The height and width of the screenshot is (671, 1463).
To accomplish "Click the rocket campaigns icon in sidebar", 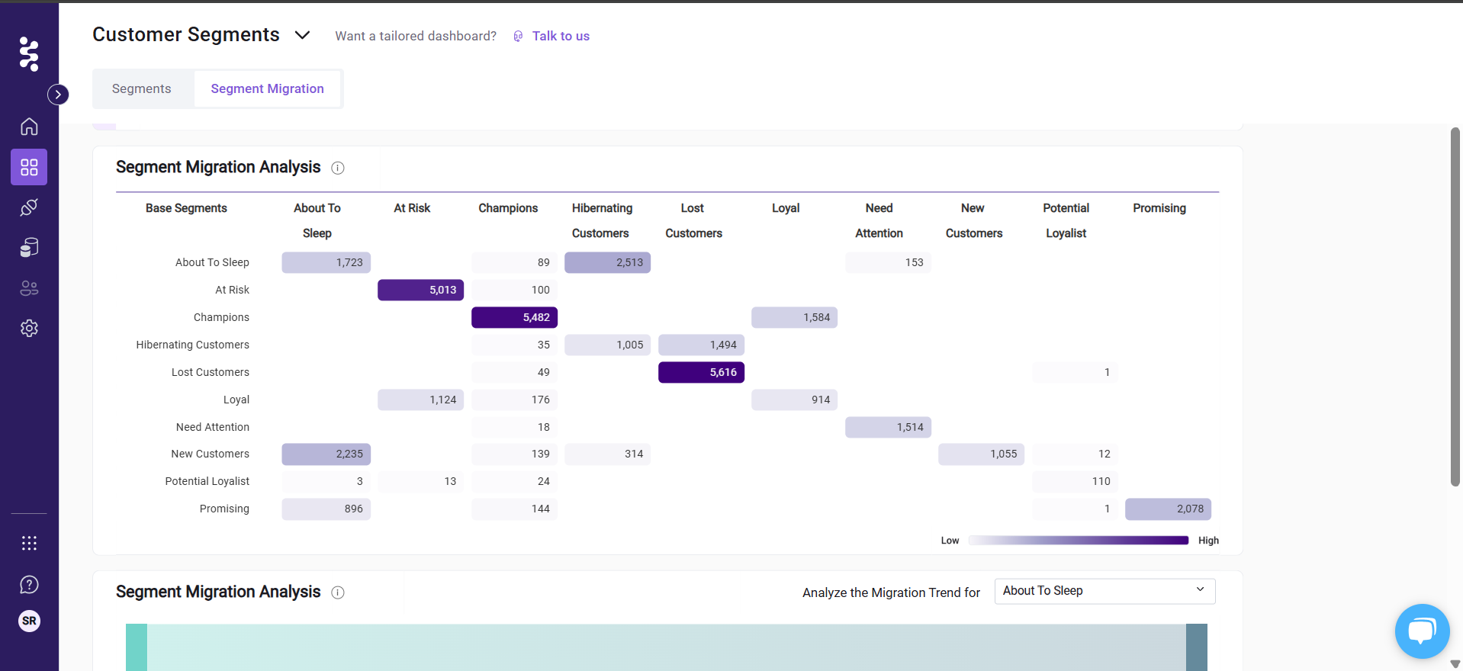I will click(29, 207).
